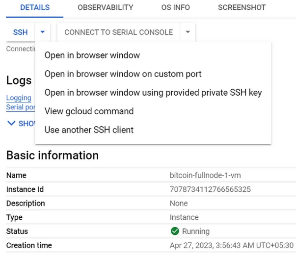Click the Description row label
The width and height of the screenshot is (296, 255).
click(26, 204)
